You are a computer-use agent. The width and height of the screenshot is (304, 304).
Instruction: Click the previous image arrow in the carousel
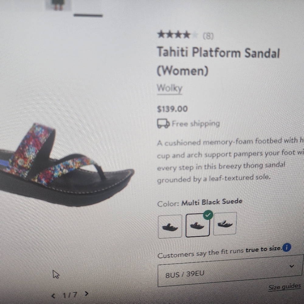point(54,294)
